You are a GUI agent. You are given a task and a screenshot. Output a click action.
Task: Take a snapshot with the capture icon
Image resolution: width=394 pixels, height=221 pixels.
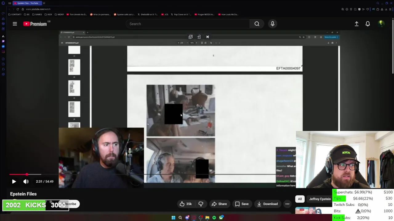(355, 9)
